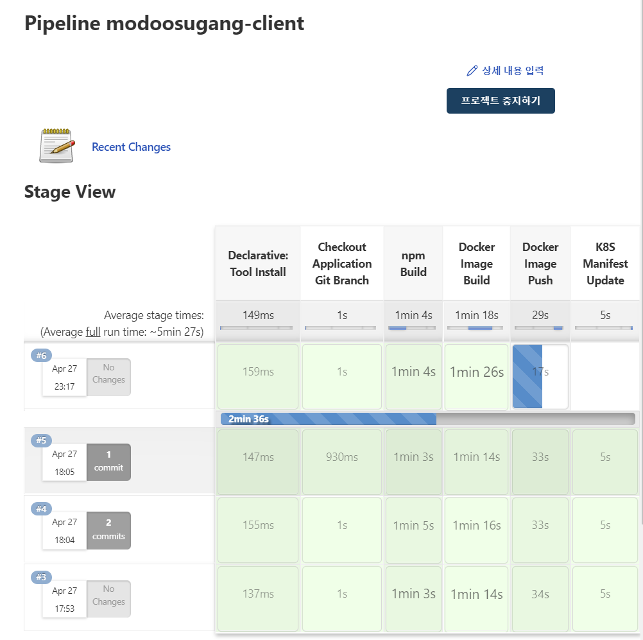Select build #4 Docker Image Push 33s cell
Image resolution: width=643 pixels, height=640 pixels.
(x=540, y=530)
